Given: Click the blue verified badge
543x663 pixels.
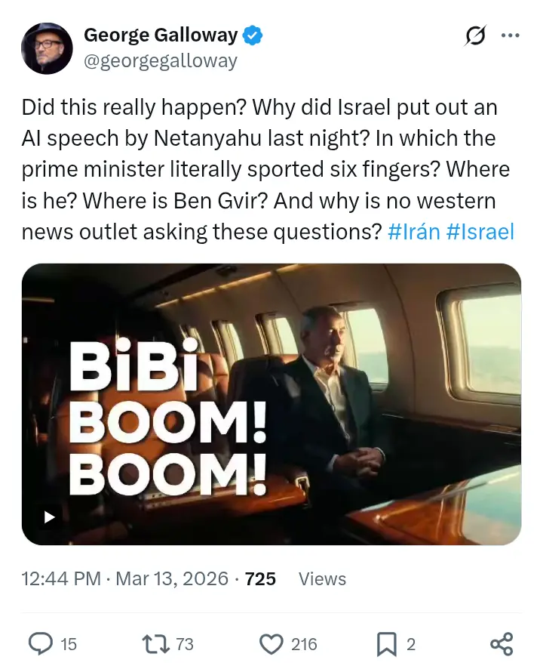Looking at the screenshot, I should [x=253, y=35].
